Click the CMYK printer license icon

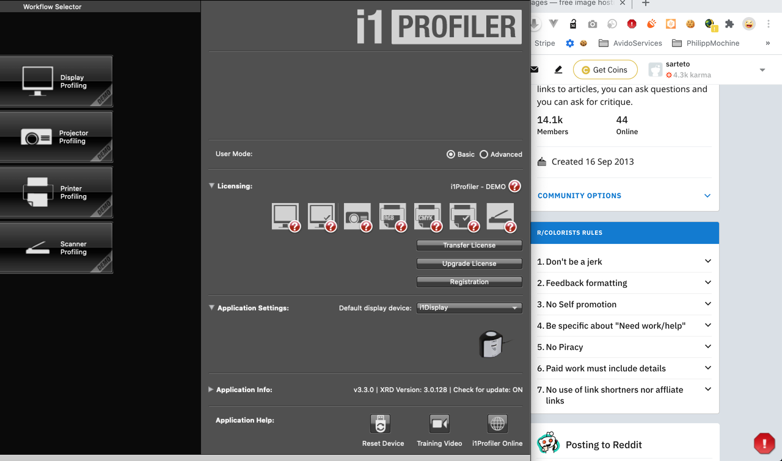tap(428, 216)
